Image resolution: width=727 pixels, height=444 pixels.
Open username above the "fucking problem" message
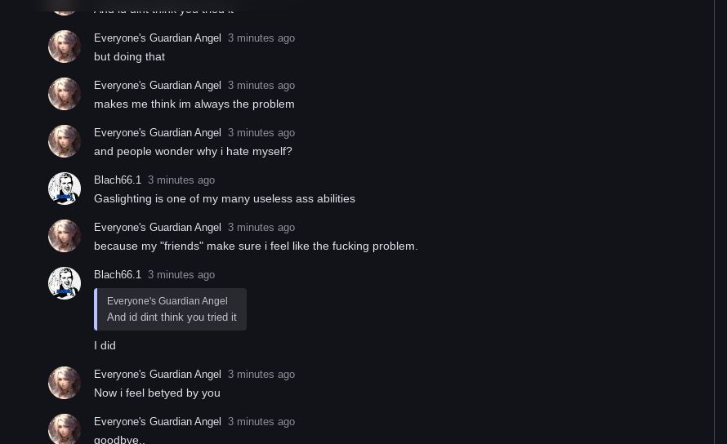click(157, 228)
